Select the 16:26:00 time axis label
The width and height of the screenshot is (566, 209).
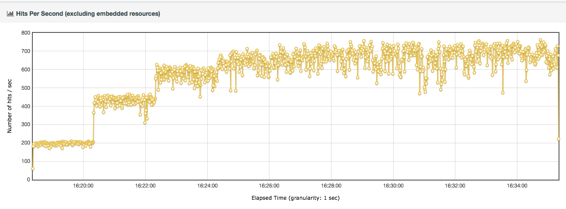[269, 186]
